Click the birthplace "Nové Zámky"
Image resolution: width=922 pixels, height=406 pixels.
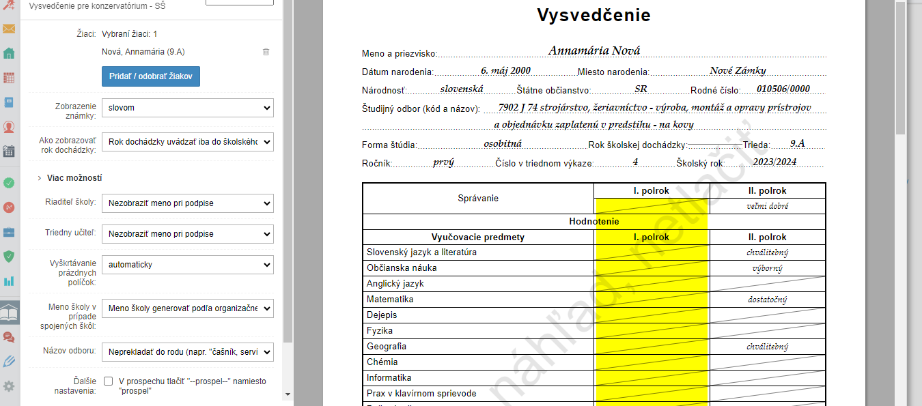738,70
